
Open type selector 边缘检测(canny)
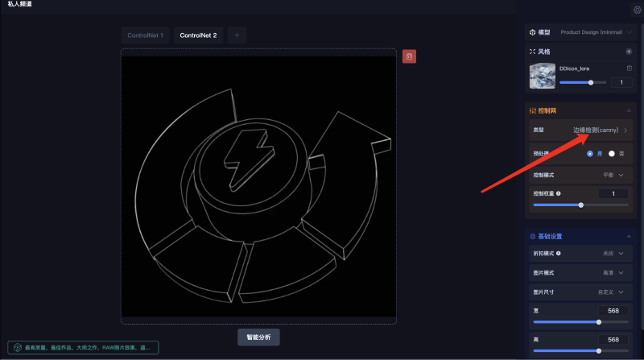pos(600,130)
